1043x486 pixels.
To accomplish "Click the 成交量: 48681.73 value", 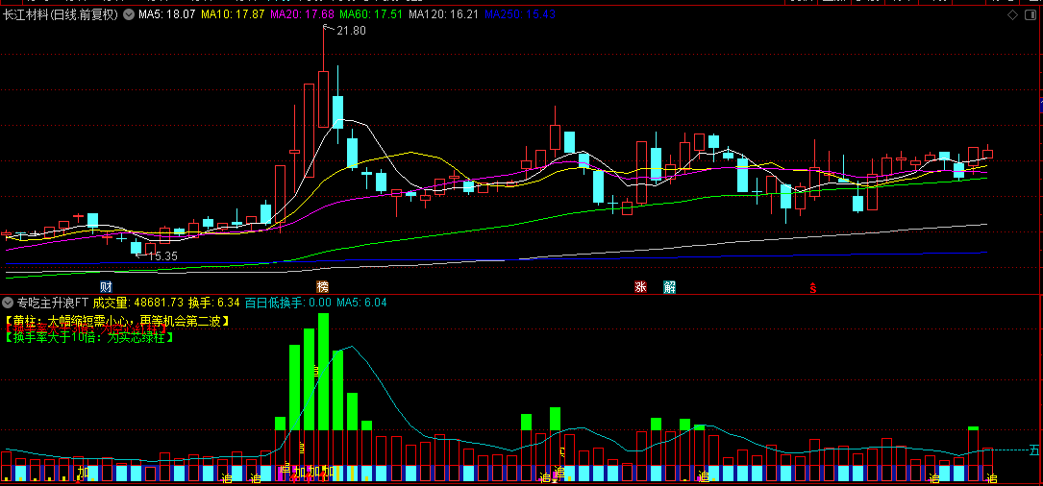I will point(137,303).
